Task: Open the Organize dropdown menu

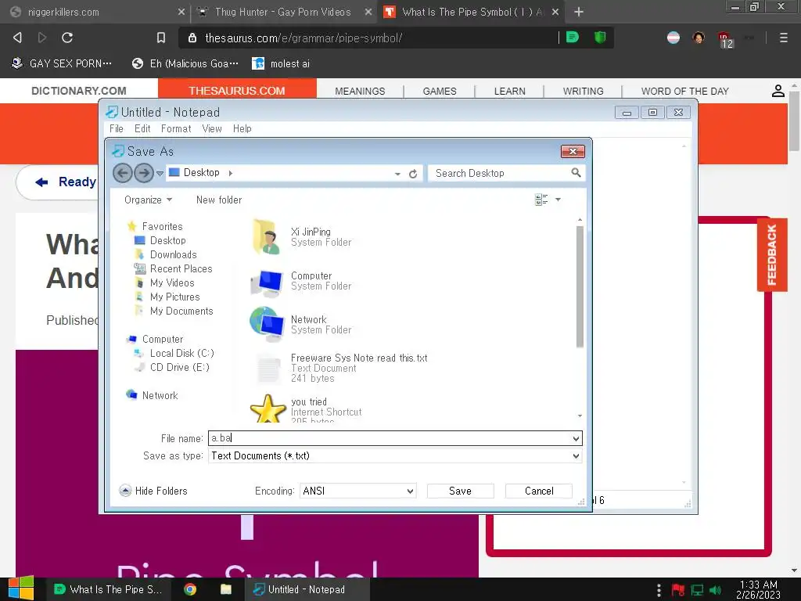Action: [148, 200]
